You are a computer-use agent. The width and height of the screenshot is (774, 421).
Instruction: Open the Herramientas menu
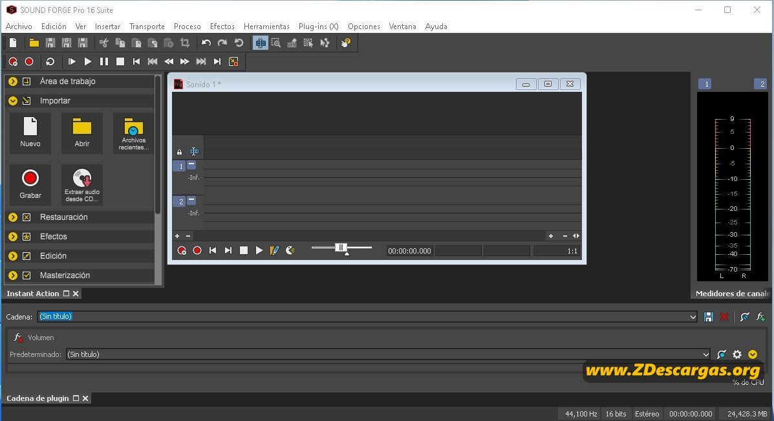tap(266, 26)
